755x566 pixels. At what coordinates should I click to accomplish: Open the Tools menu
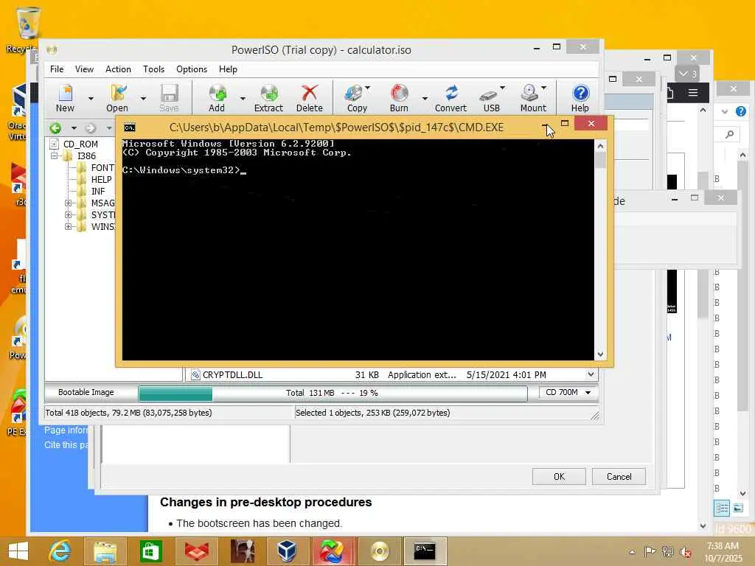click(153, 69)
